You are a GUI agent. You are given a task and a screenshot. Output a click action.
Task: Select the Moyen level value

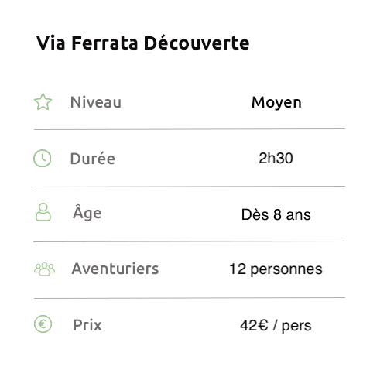[276, 103]
